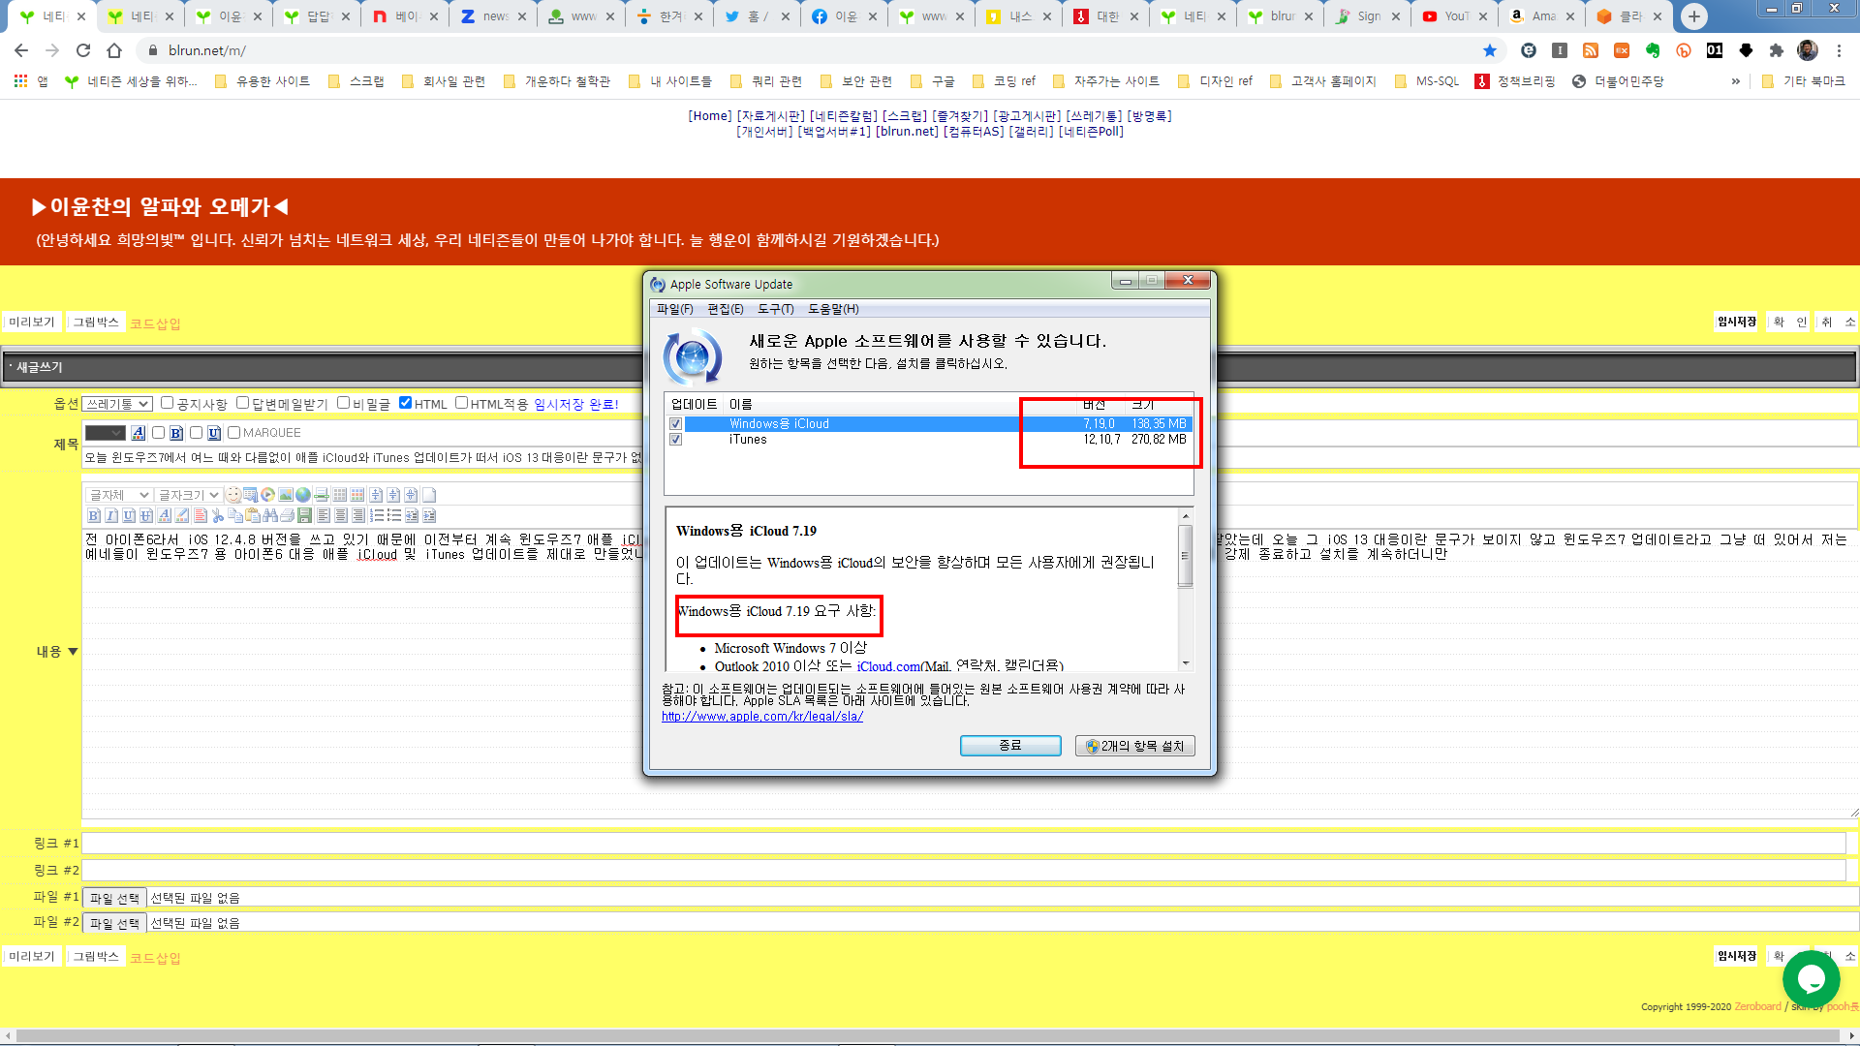Click the align center icon
Image resolution: width=1860 pixels, height=1046 pixels.
[x=341, y=515]
